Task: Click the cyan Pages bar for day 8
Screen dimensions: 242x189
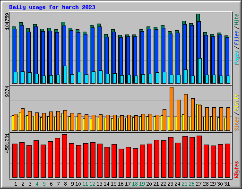Action: tap(65, 75)
